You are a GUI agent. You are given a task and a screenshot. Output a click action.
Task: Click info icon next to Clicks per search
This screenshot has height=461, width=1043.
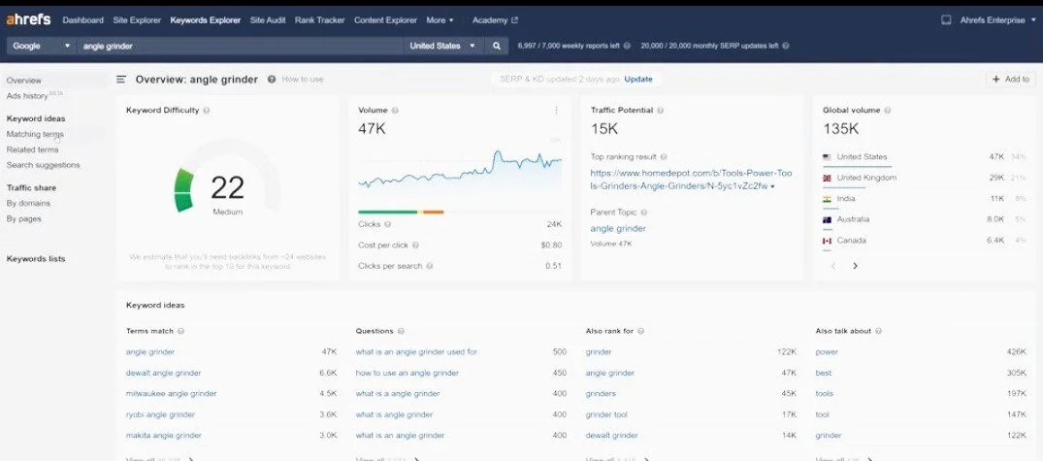(430, 266)
